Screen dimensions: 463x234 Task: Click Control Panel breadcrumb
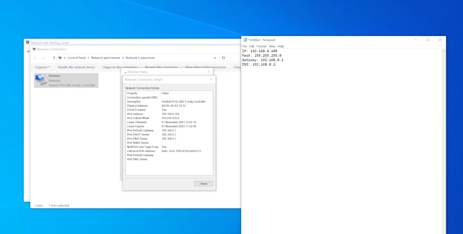coord(76,58)
